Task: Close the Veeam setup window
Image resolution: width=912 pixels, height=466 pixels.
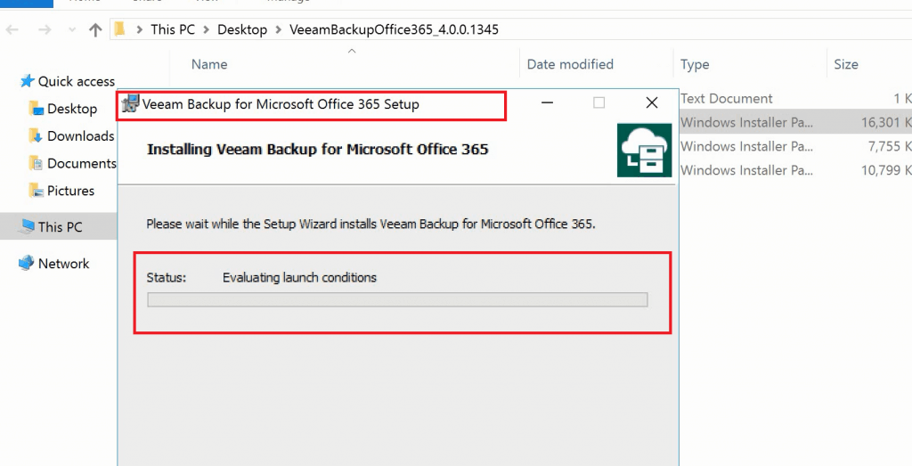Action: pyautogui.click(x=652, y=103)
